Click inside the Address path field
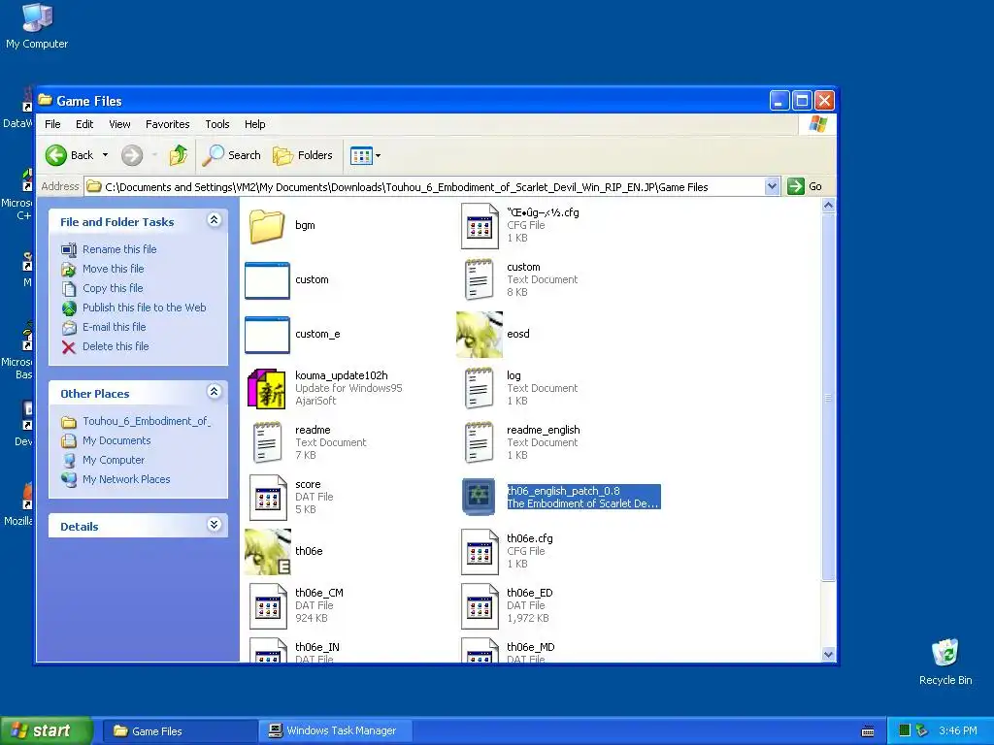994x745 pixels. pos(425,187)
